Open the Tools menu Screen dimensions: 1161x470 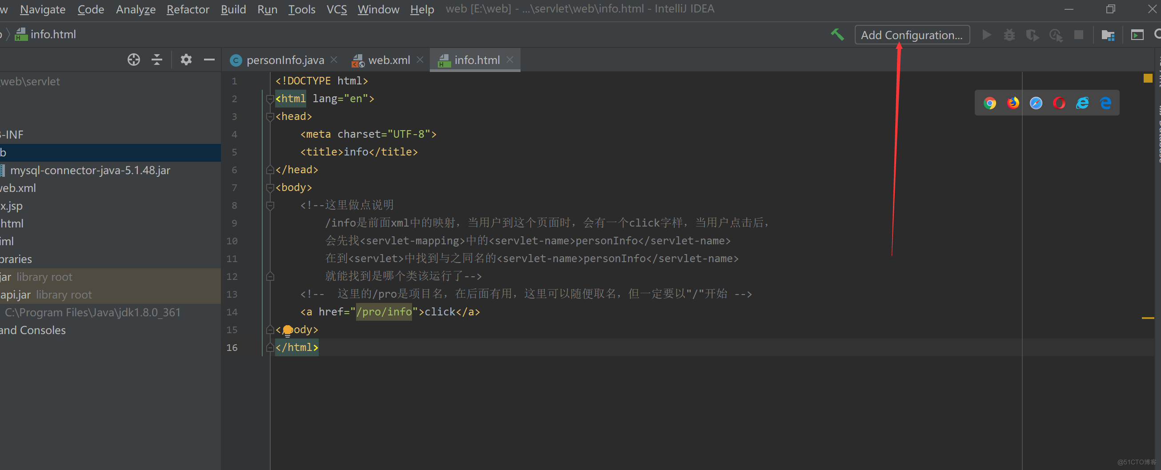tap(301, 9)
